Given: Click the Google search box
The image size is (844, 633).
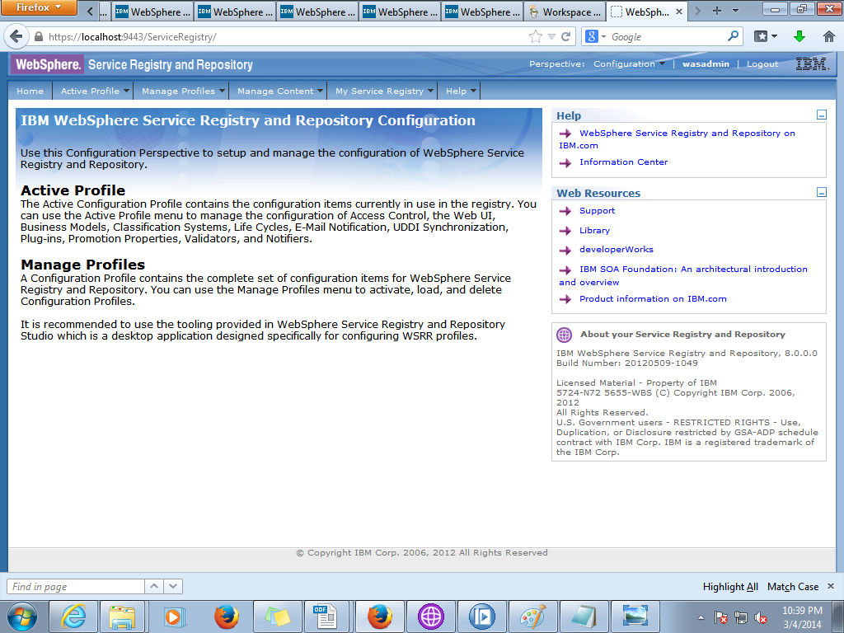Looking at the screenshot, I should click(x=668, y=36).
